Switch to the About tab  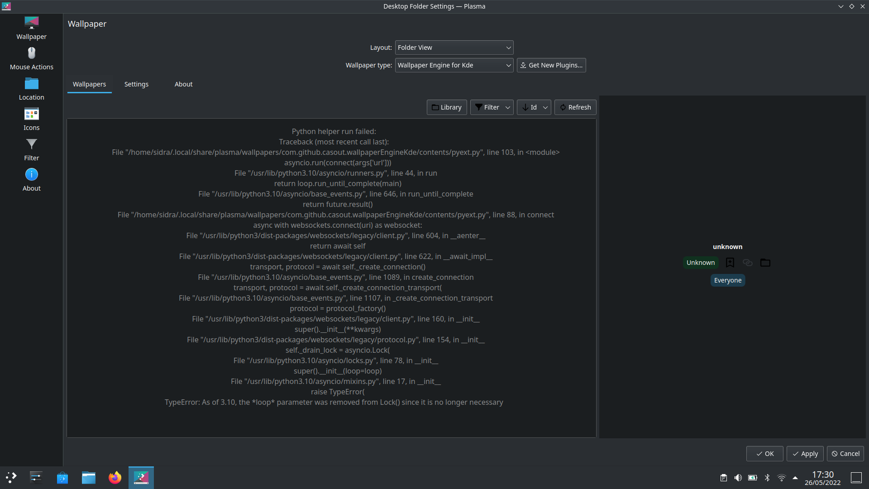click(183, 84)
